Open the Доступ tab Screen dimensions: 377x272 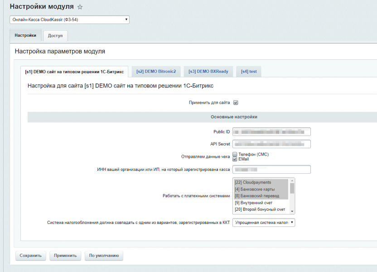pyautogui.click(x=55, y=36)
